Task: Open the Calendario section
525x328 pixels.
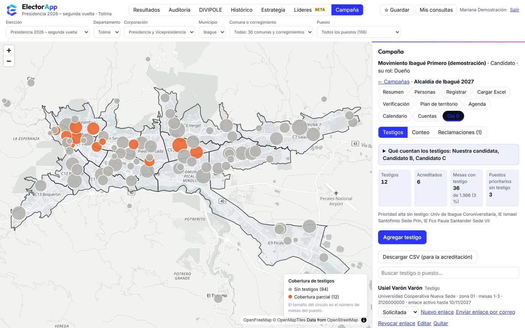Action: (x=395, y=116)
